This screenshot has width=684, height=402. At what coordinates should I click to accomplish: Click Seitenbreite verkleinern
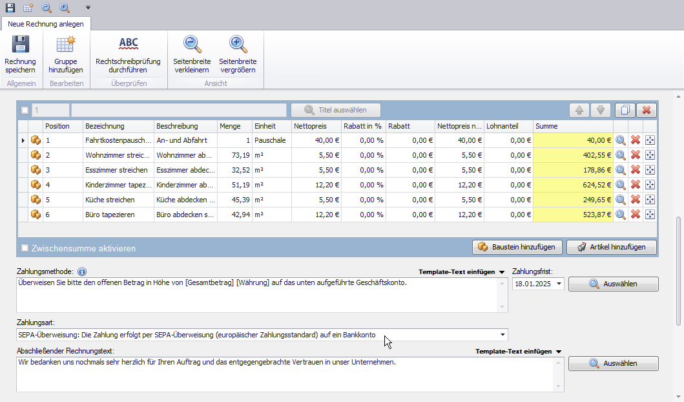[192, 54]
